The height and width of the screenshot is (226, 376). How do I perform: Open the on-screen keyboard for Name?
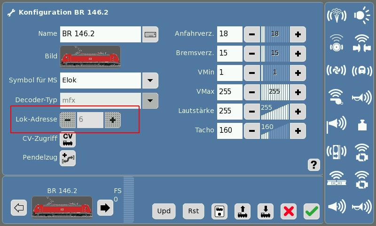(150, 34)
